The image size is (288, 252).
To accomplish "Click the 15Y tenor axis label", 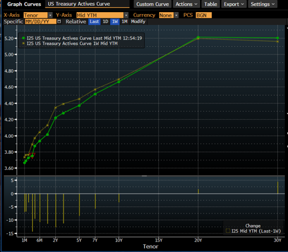I will click(x=158, y=240).
